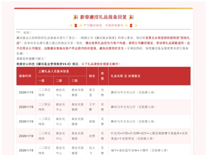Click the name cell 王宇静
Viewport: 207px width, 155px height.
click(92, 107)
